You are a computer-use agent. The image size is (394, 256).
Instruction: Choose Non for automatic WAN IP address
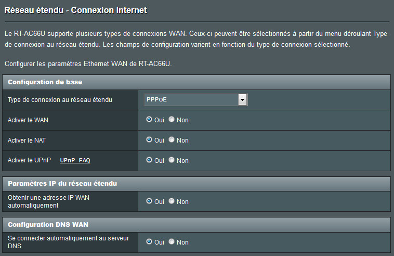pyautogui.click(x=172, y=201)
